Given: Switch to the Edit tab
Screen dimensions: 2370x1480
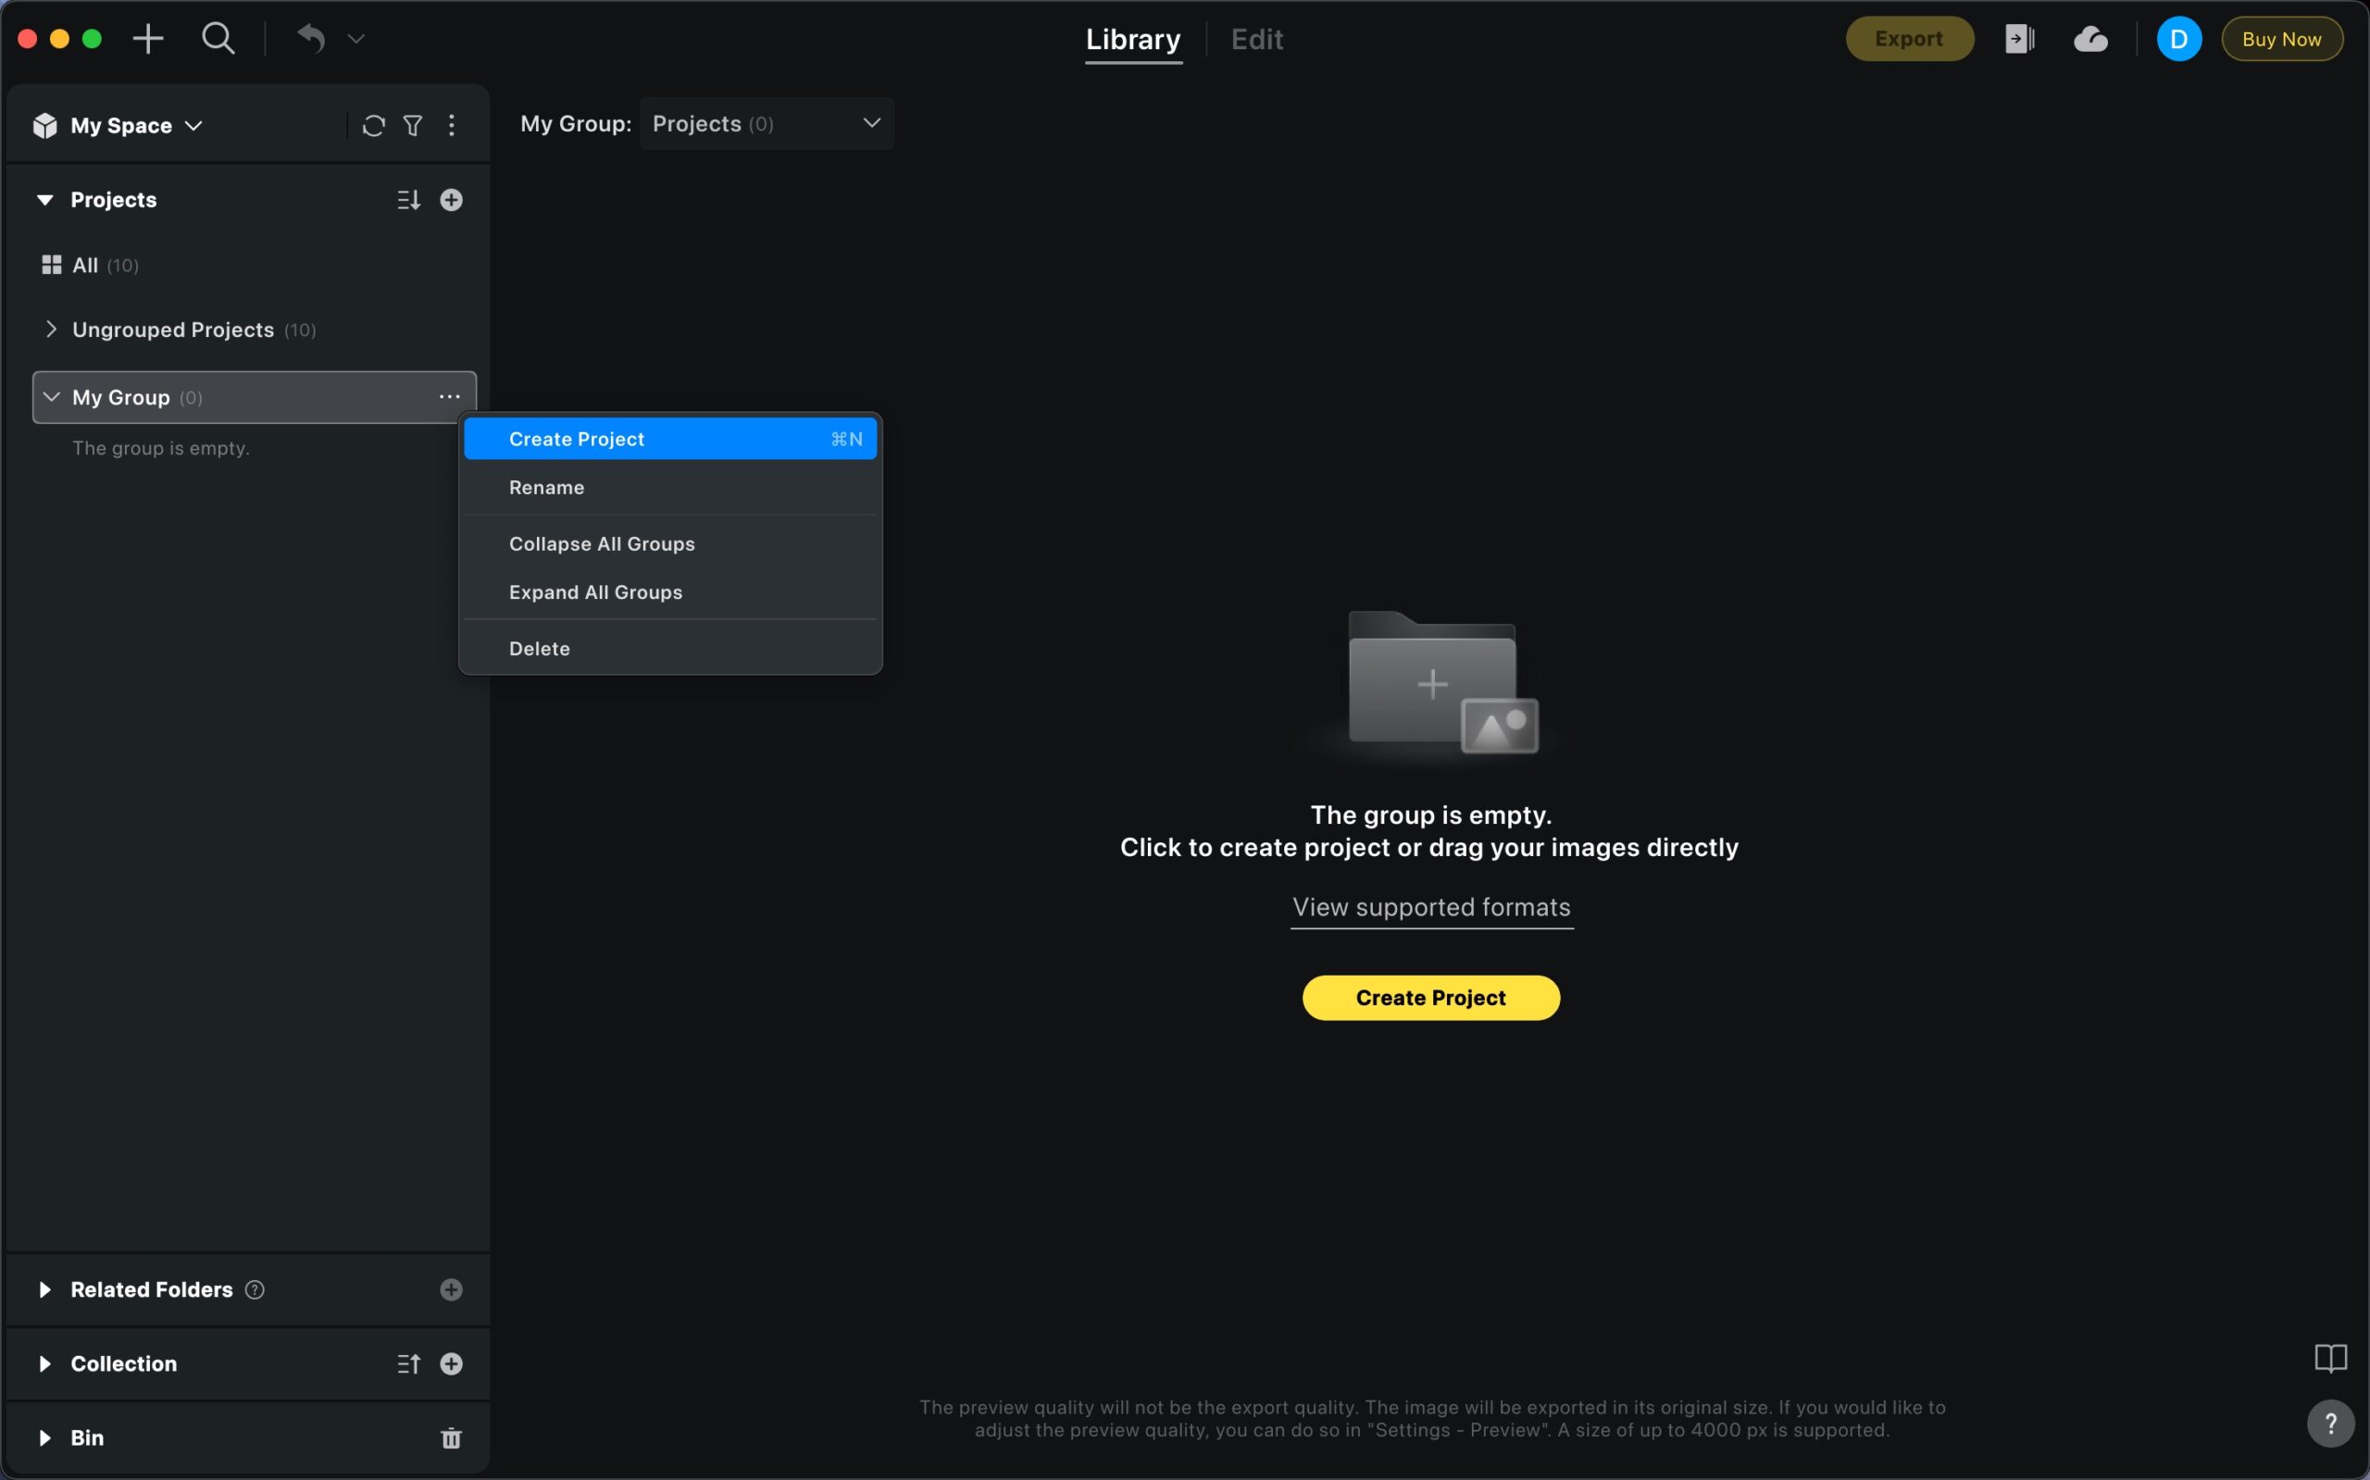Looking at the screenshot, I should point(1256,39).
